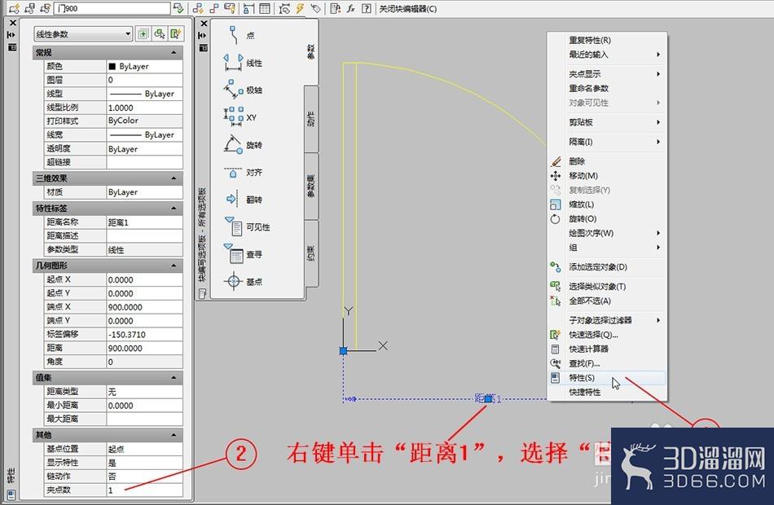This screenshot has width=774, height=505.
Task: Toggle the authoring palettes icon next to block name
Action: (x=178, y=8)
